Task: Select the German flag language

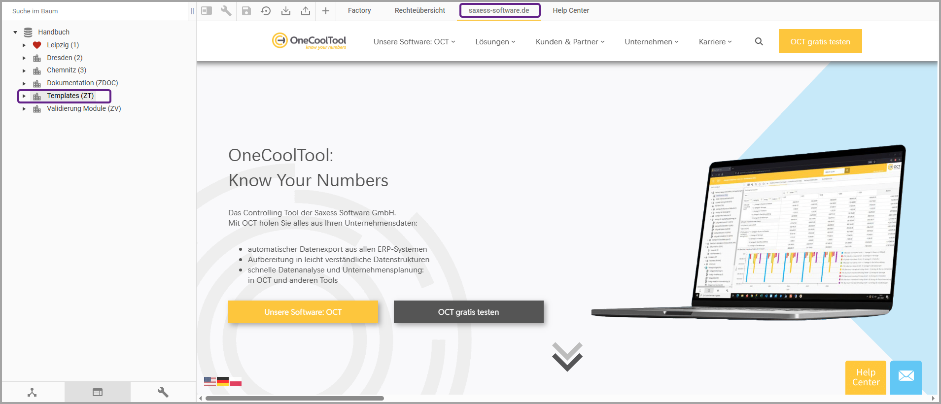Action: click(223, 381)
